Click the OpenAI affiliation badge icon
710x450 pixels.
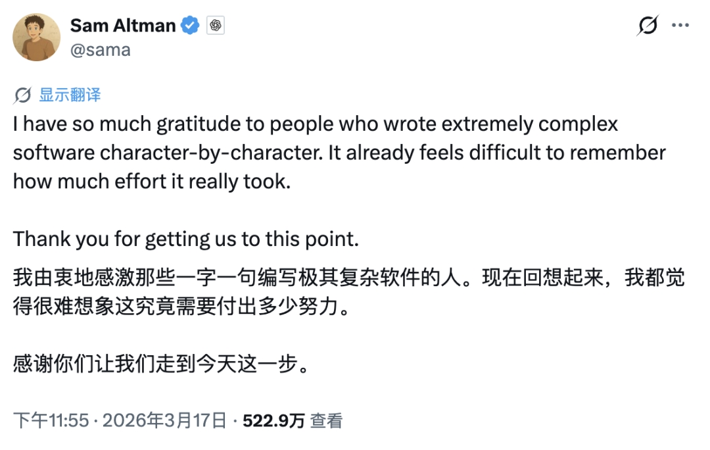click(214, 26)
